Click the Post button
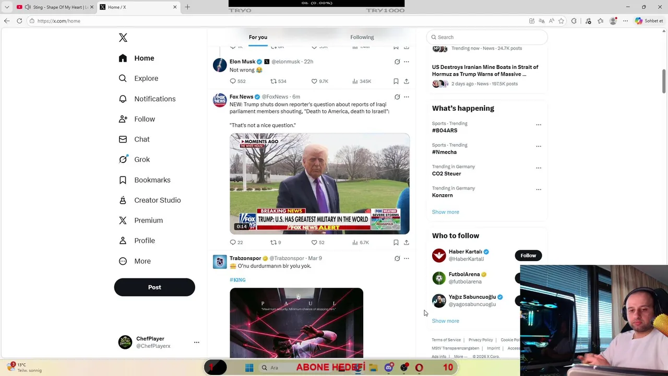668x376 pixels. pyautogui.click(x=154, y=287)
